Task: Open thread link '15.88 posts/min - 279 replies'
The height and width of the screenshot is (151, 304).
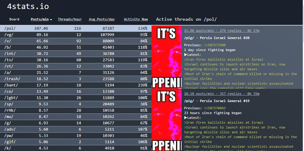Action: [x=221, y=31]
